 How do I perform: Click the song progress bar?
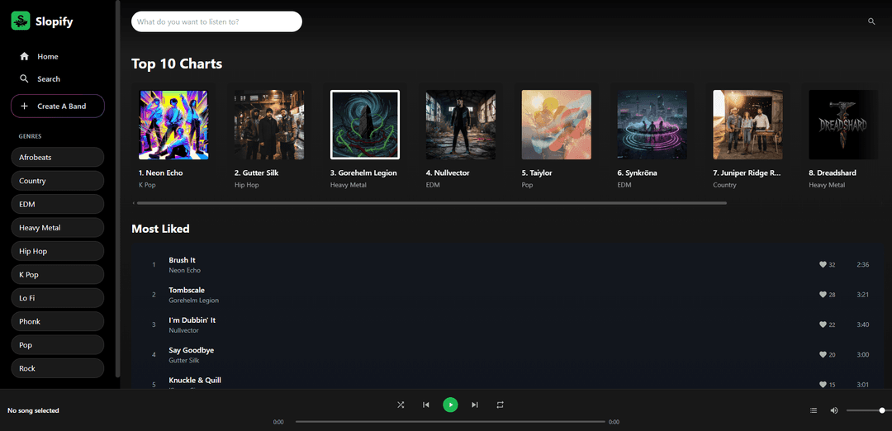coord(450,421)
